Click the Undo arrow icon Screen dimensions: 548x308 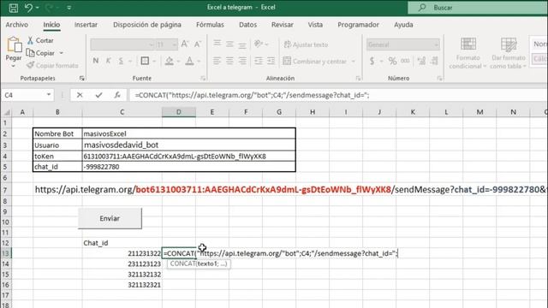click(28, 8)
